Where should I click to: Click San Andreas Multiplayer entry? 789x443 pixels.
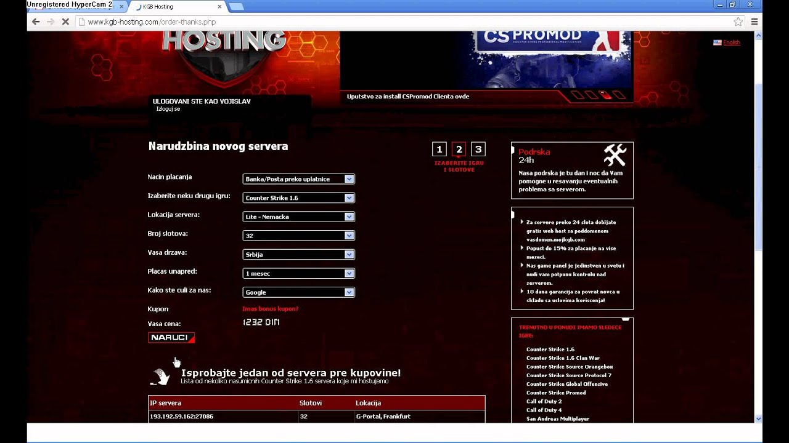(x=558, y=418)
